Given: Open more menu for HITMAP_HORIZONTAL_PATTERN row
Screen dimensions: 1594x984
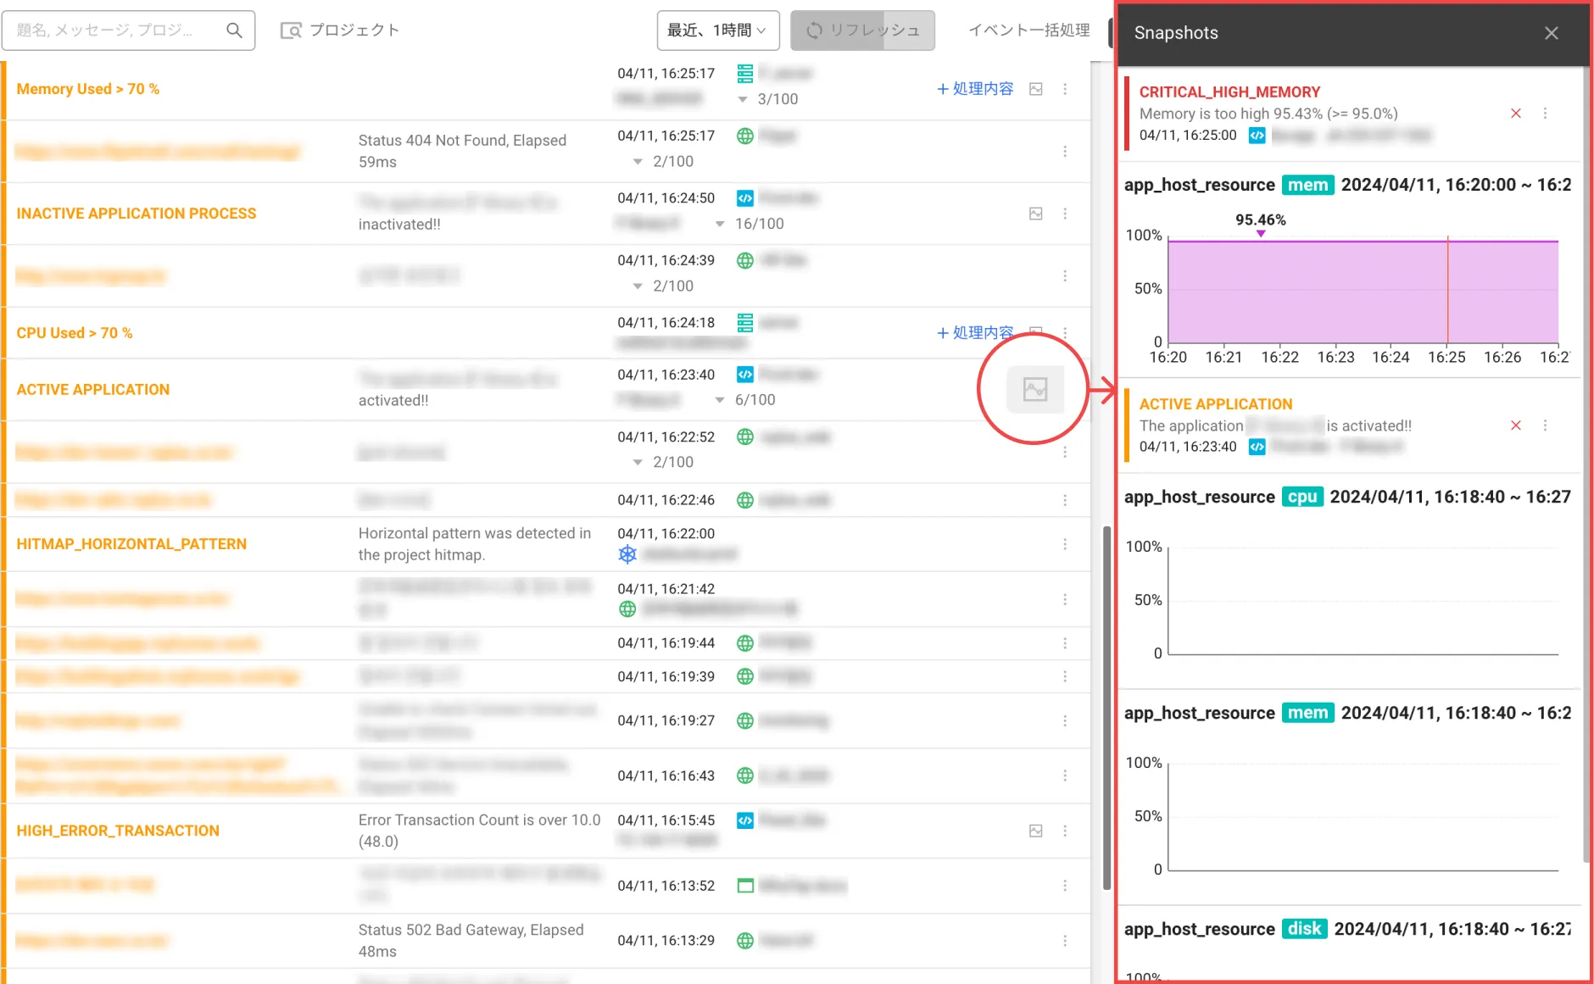Looking at the screenshot, I should coord(1065,544).
